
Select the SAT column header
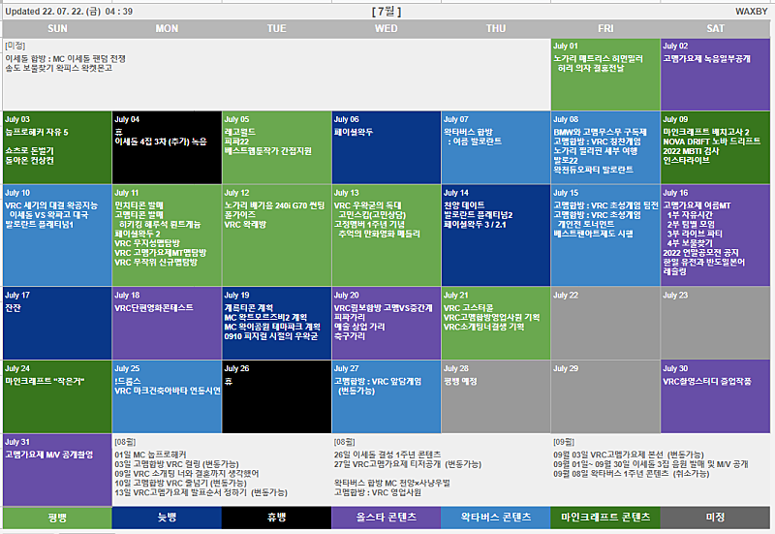715,29
